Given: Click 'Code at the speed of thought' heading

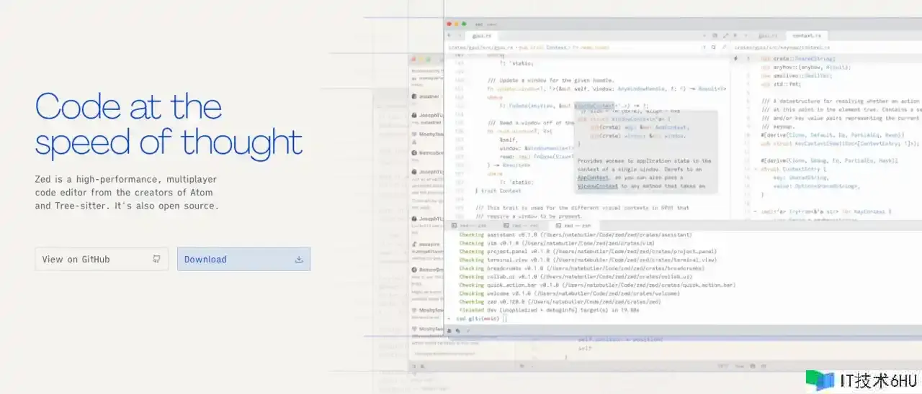Looking at the screenshot, I should (x=169, y=123).
